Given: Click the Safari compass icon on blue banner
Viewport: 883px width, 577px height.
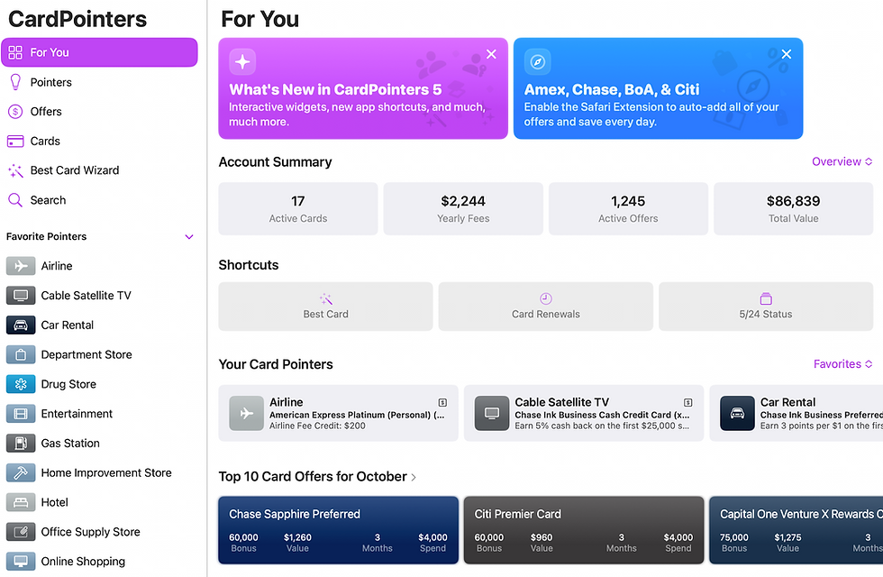Looking at the screenshot, I should point(538,61).
